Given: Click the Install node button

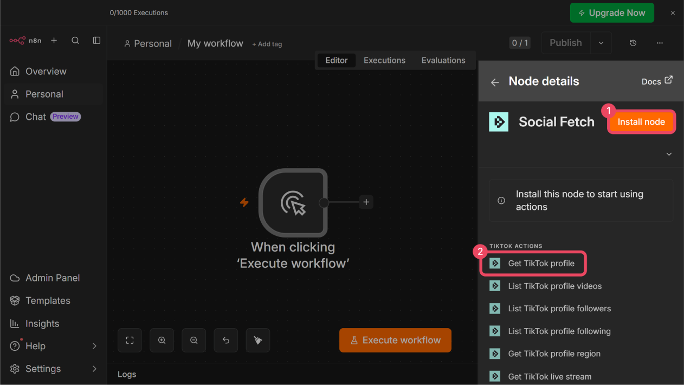Looking at the screenshot, I should pyautogui.click(x=641, y=122).
